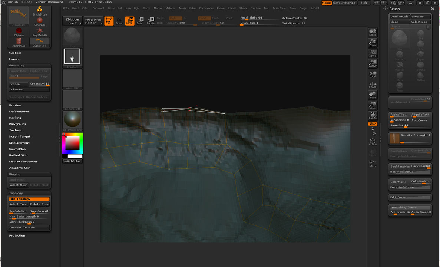The image size is (440, 267).
Task: Select the Draw mode icon
Action: (x=119, y=21)
